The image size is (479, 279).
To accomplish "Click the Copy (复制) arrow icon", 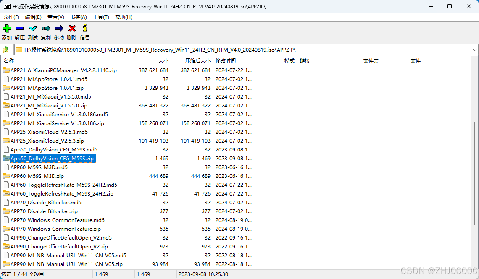I will 46,29.
